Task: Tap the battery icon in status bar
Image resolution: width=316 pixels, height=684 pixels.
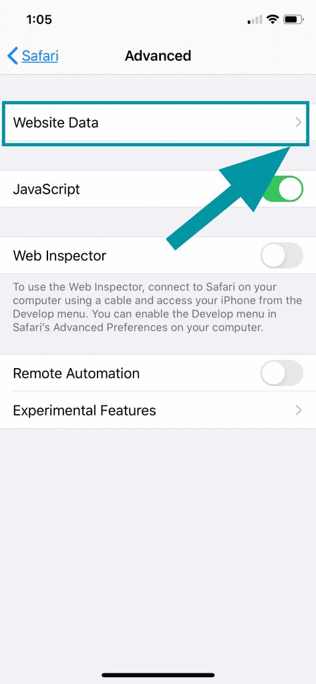Action: point(293,19)
